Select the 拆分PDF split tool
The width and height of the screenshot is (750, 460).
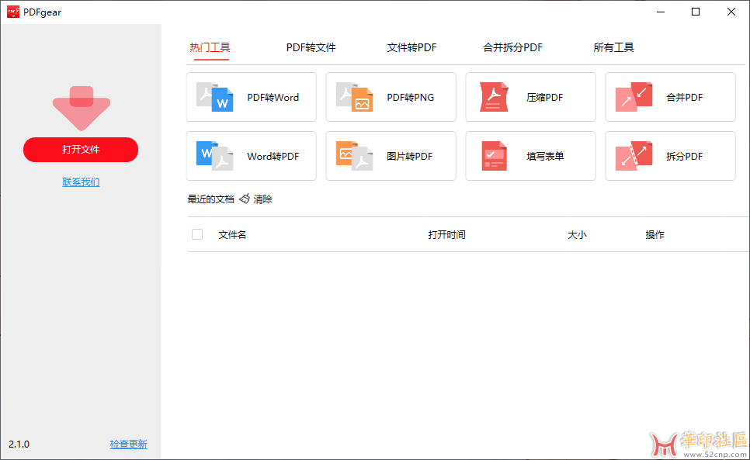click(669, 156)
